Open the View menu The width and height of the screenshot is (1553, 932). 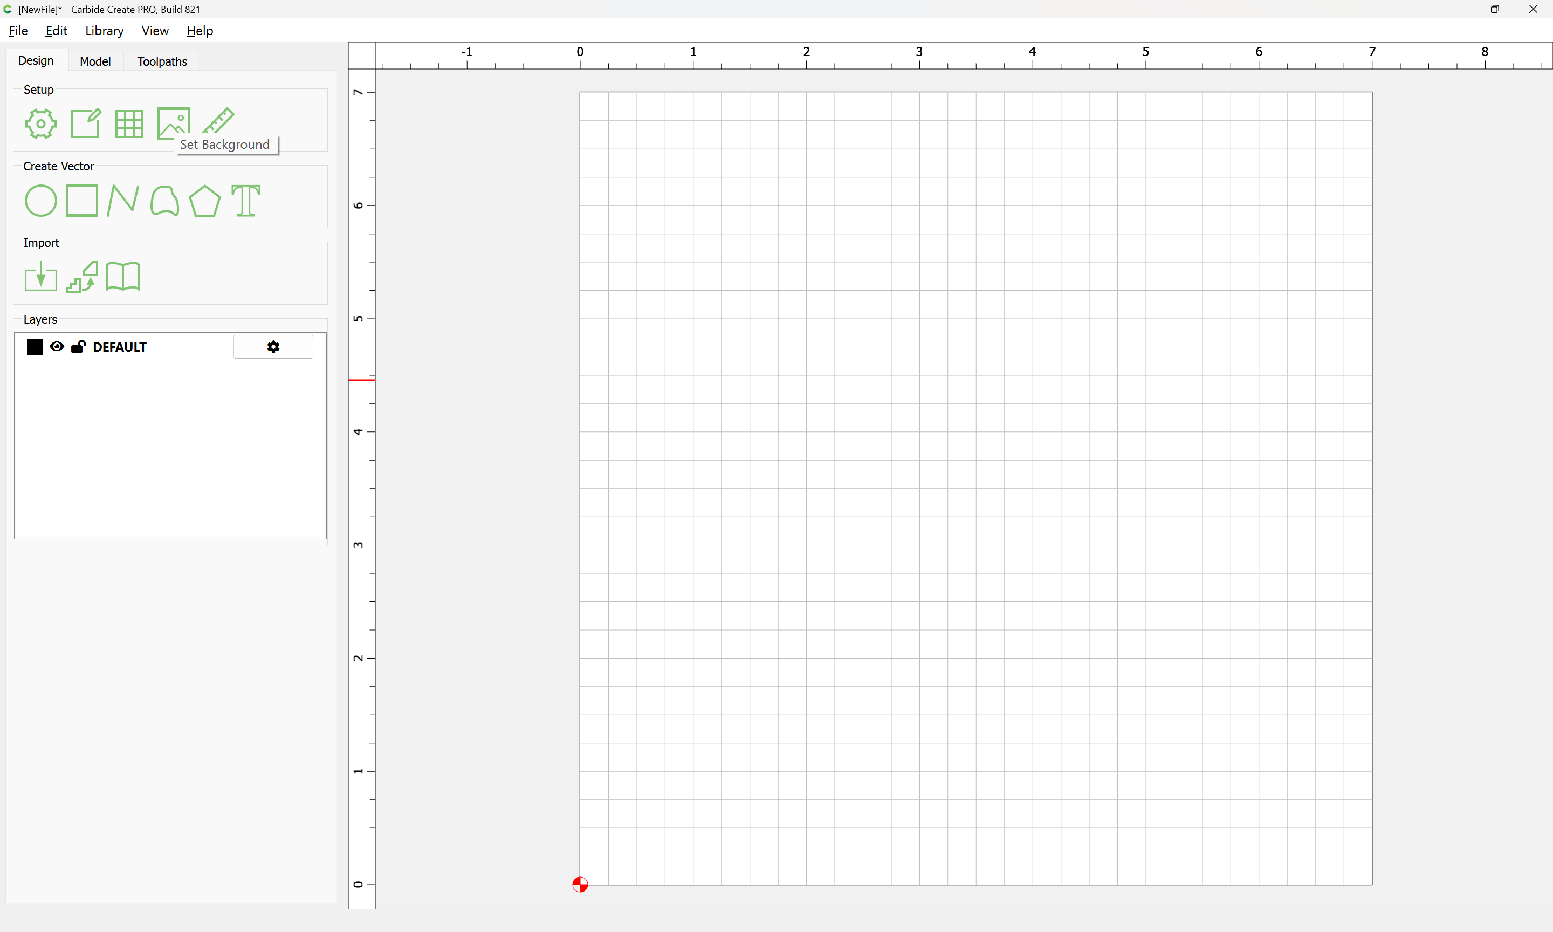[155, 31]
